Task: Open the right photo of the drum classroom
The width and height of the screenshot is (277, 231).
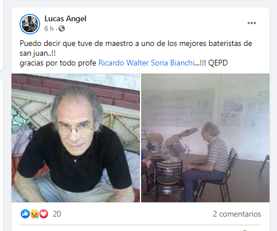Action: (x=205, y=138)
